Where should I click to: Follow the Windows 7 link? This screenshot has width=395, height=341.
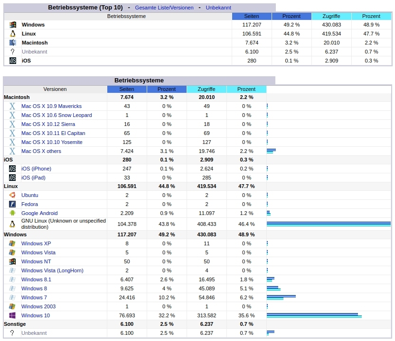click(34, 297)
